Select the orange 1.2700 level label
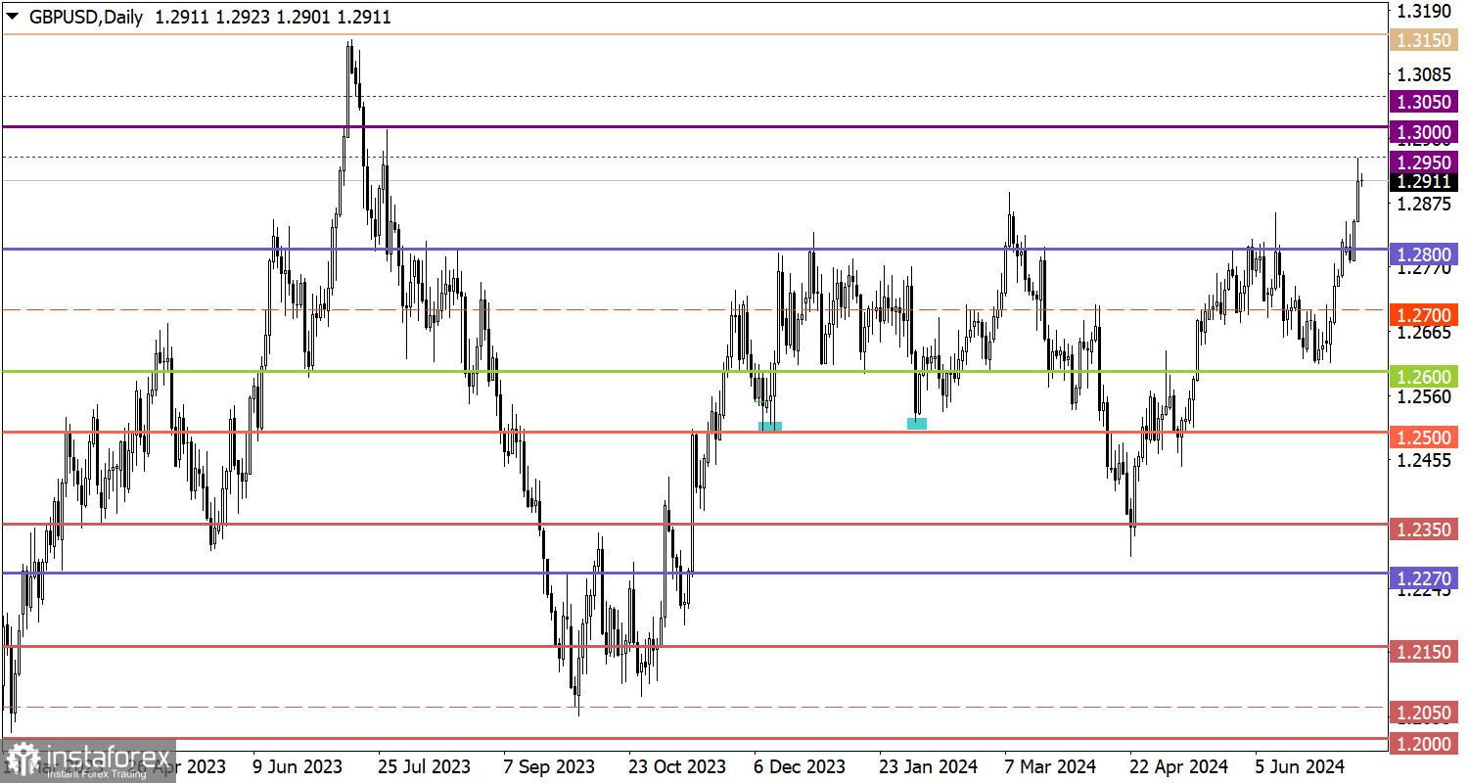 pos(1424,315)
